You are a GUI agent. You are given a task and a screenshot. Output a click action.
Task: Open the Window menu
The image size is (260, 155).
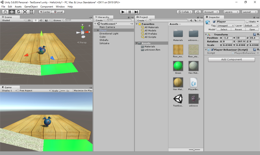pos(60,6)
